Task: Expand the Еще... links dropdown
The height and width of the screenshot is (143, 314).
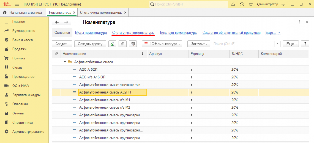Action: tap(273, 32)
